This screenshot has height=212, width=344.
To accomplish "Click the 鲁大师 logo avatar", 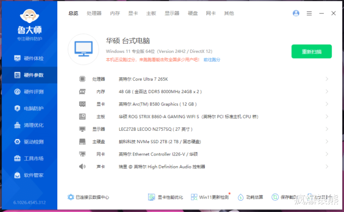I will click(x=30, y=16).
